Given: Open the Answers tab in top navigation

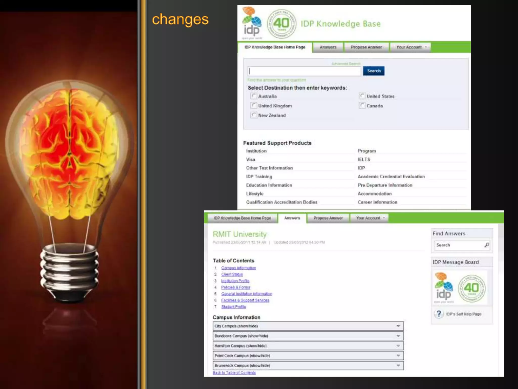Looking at the screenshot, I should coord(328,47).
